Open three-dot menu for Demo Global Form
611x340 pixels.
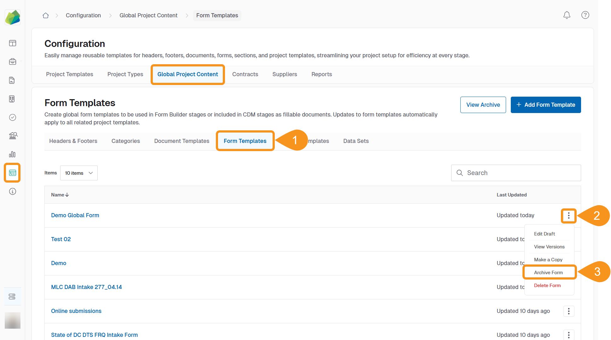point(568,216)
